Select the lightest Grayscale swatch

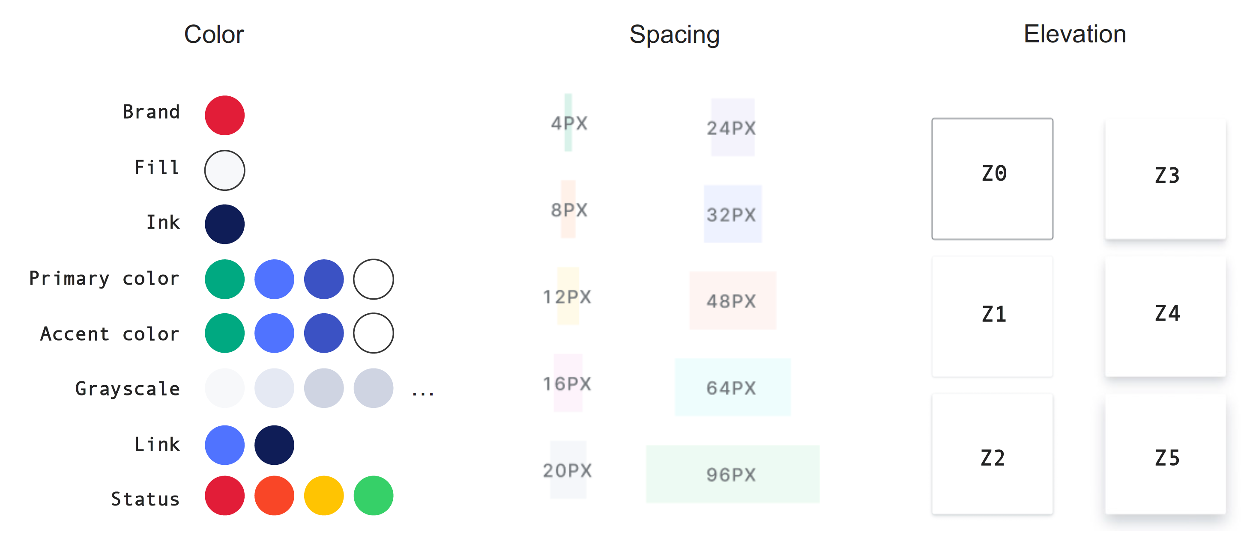[224, 388]
